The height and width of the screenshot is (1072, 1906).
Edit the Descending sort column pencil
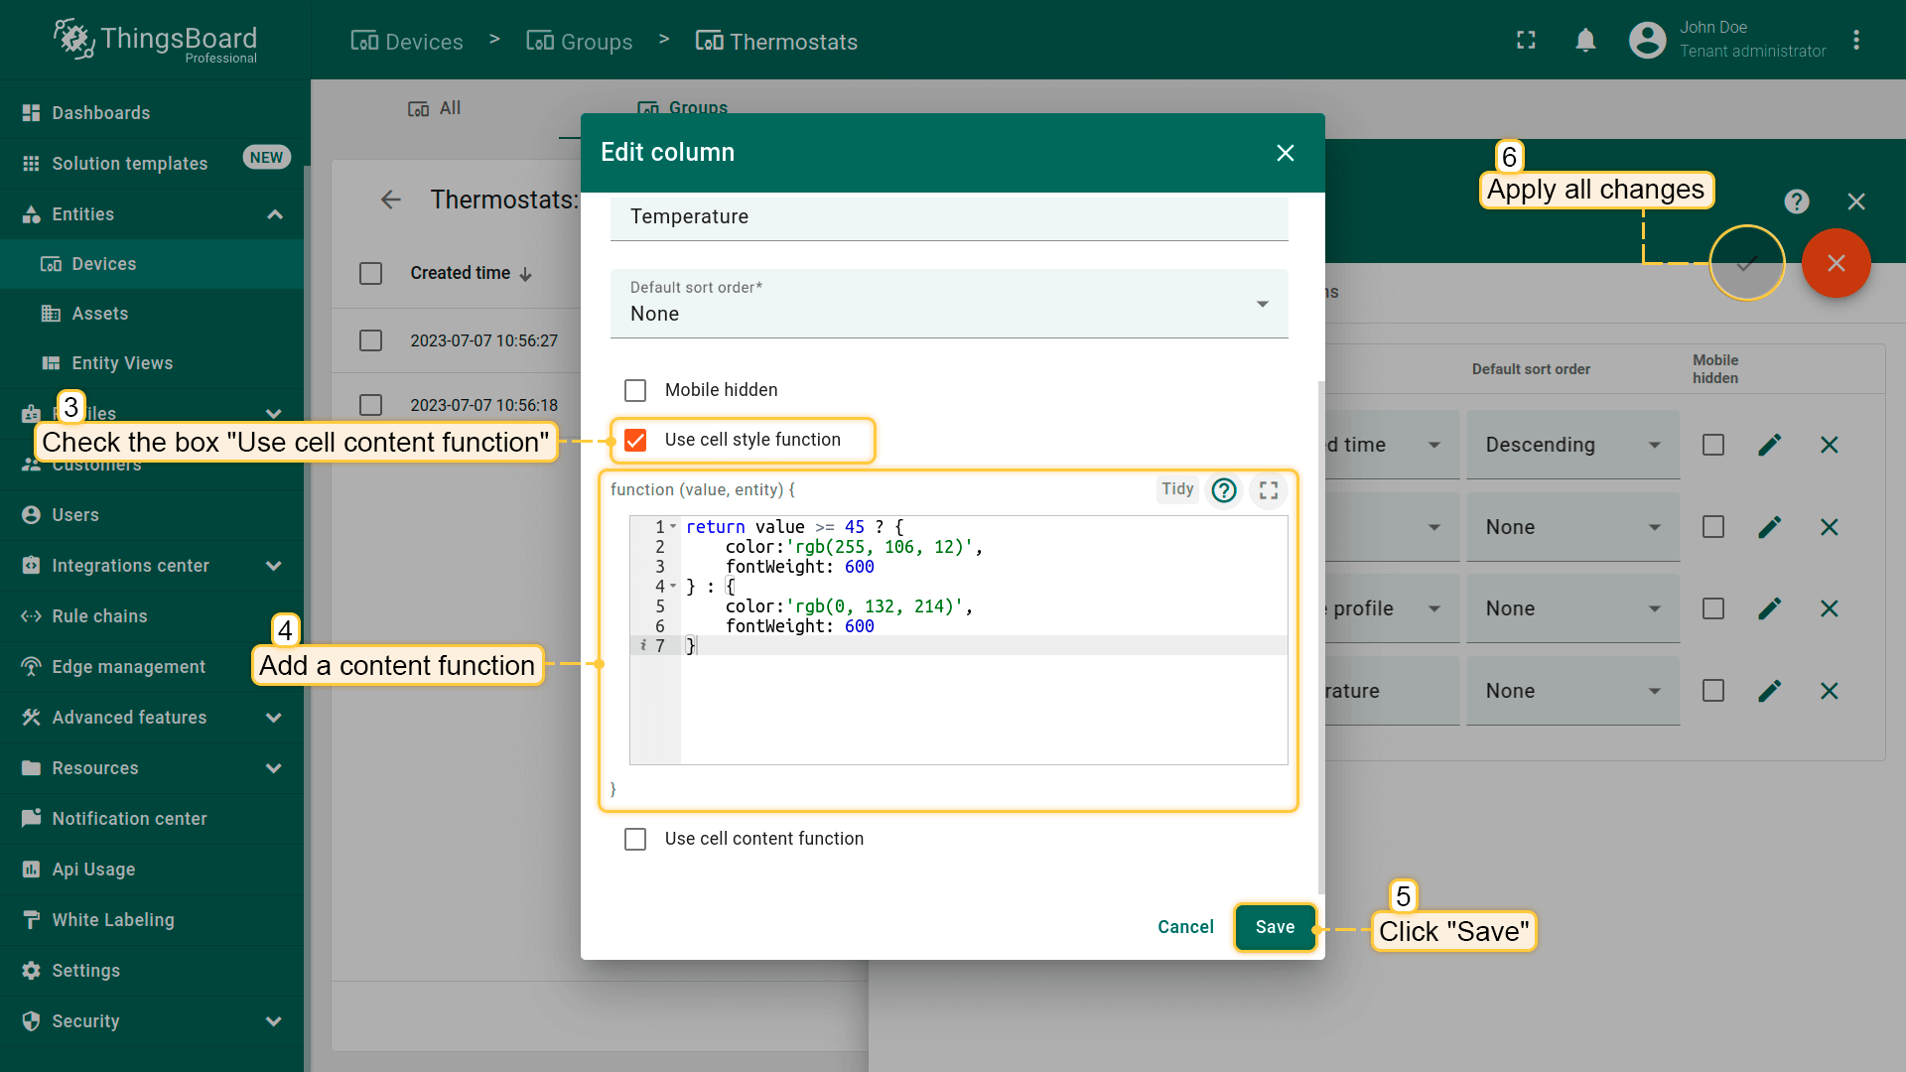tap(1769, 445)
